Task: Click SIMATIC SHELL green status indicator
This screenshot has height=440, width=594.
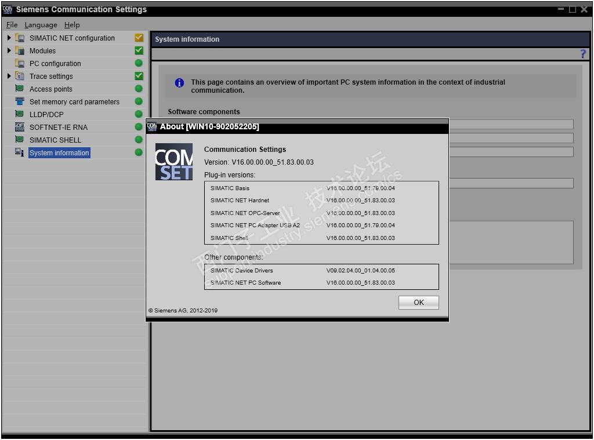Action: pos(139,139)
